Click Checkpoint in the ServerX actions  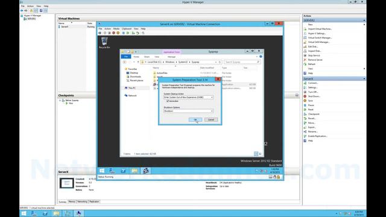click(x=314, y=114)
